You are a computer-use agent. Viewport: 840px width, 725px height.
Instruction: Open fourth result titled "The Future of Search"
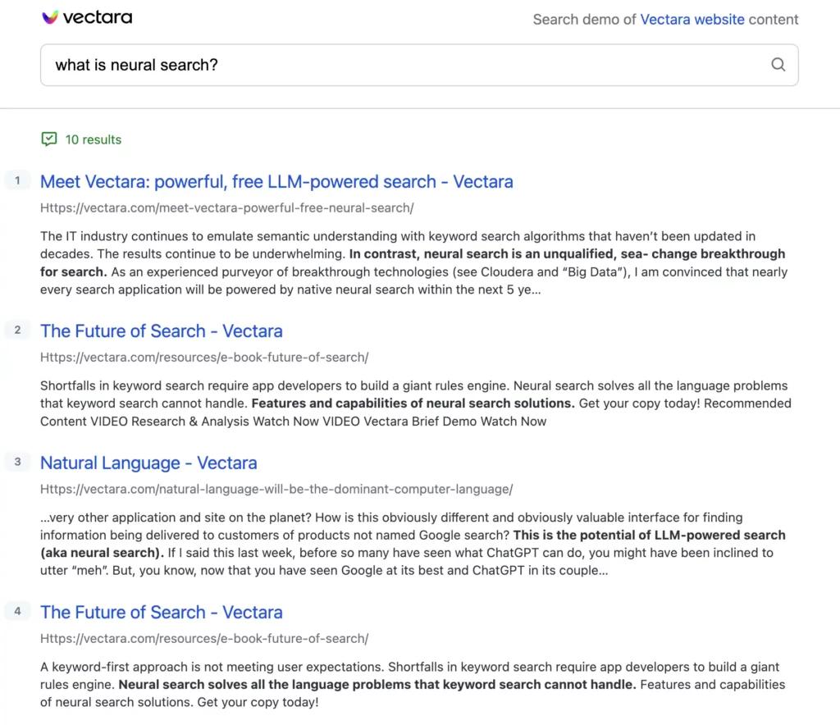click(161, 612)
